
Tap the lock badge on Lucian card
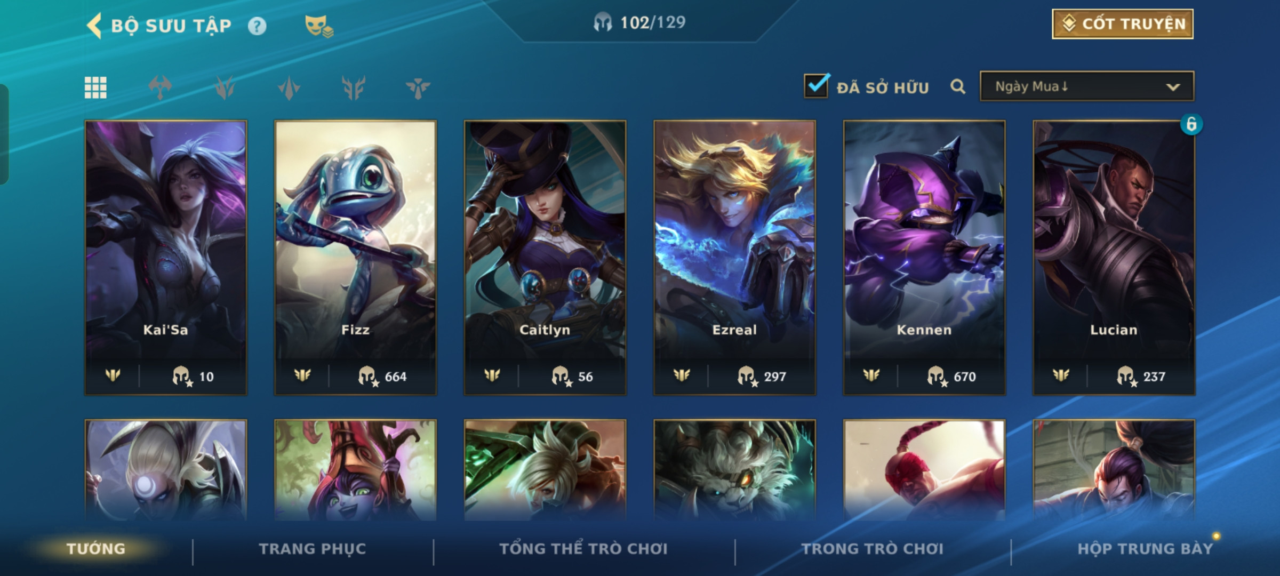pyautogui.click(x=1191, y=124)
